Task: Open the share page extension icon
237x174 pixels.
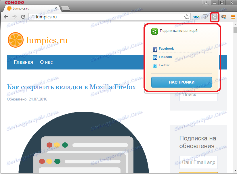Action: 215,17
